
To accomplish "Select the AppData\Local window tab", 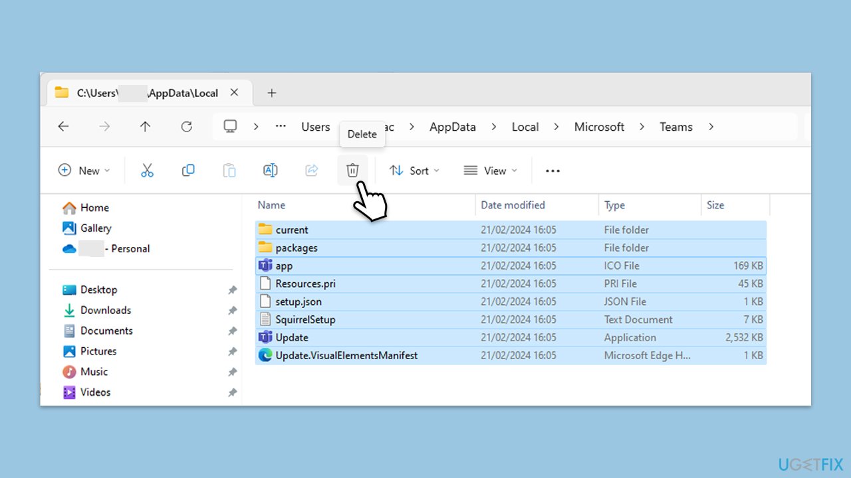I will [x=150, y=93].
